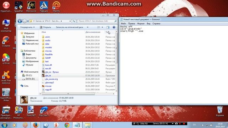
Task: Open avast! Free Antivirus desktop icon
Action: point(6,77)
